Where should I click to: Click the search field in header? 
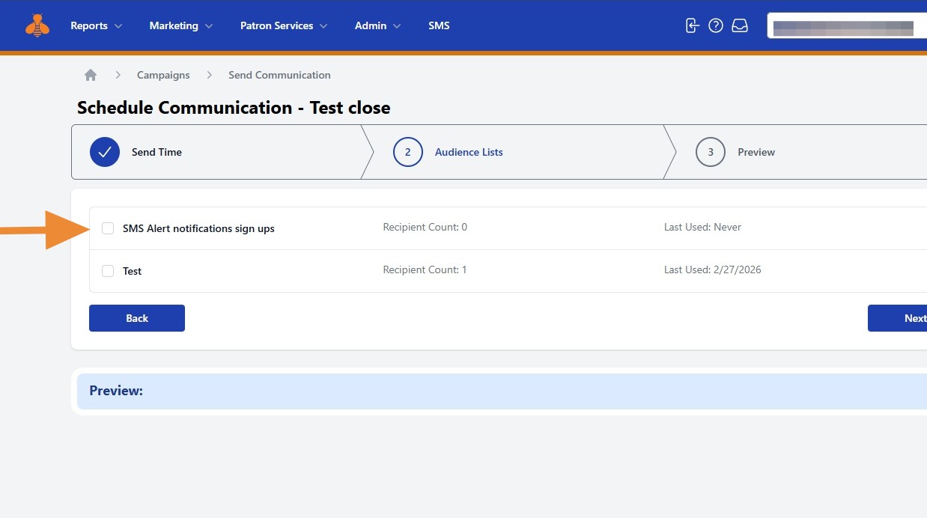846,26
